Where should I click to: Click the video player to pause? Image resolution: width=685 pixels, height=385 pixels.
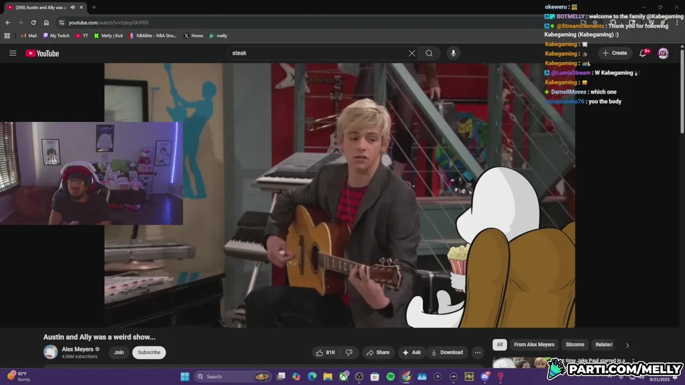340,195
